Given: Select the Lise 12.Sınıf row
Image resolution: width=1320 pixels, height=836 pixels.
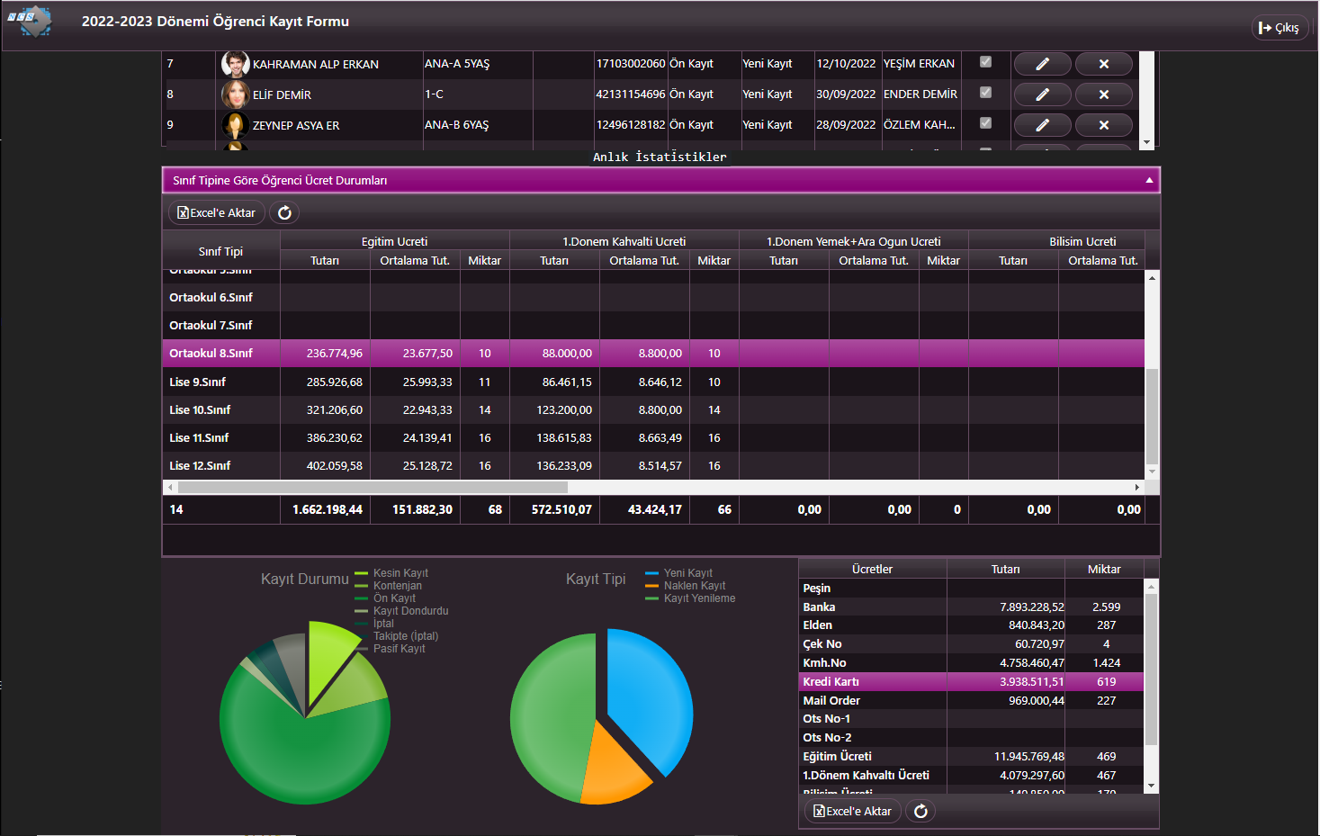Looking at the screenshot, I should click(653, 465).
